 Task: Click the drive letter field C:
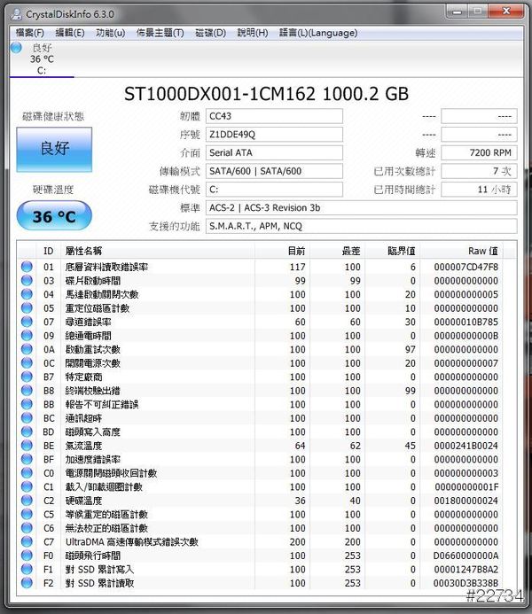[x=274, y=190]
